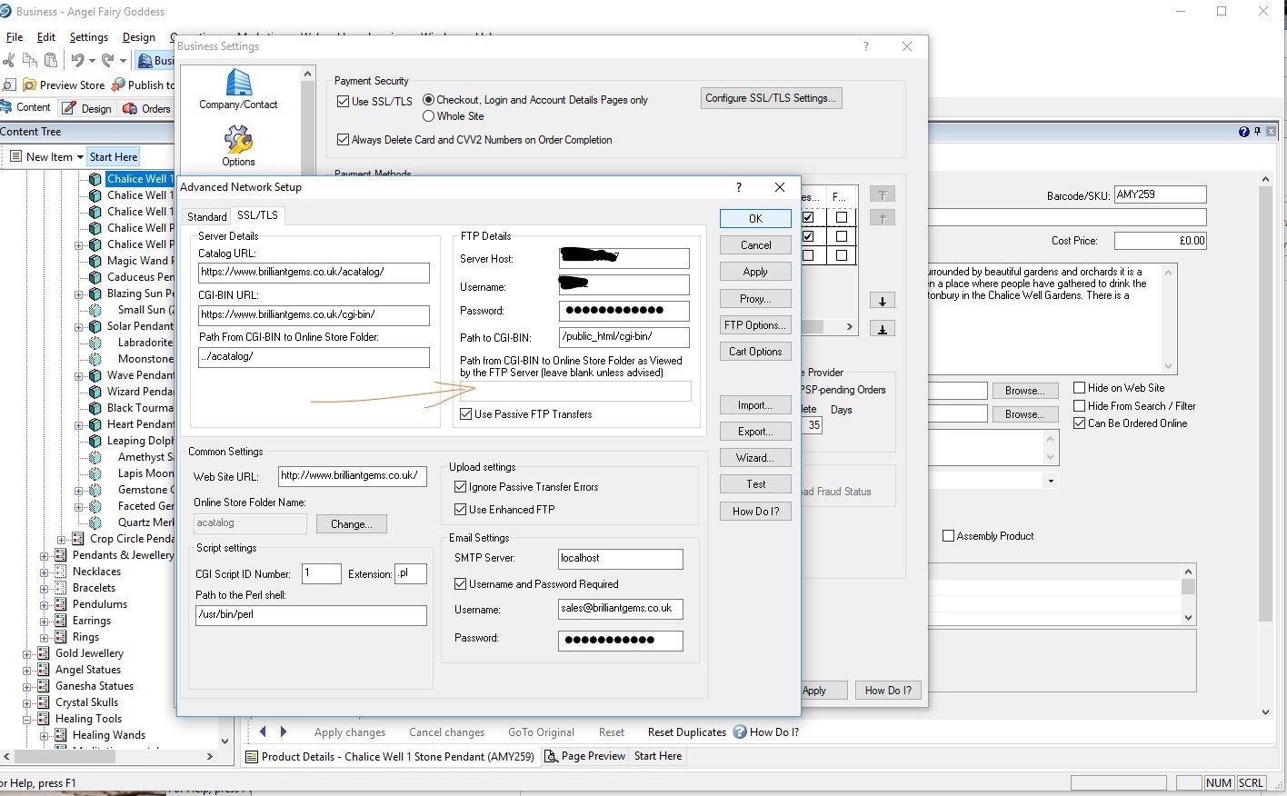Open the Settings menu
Screen dimensions: 1287x796
[88, 37]
